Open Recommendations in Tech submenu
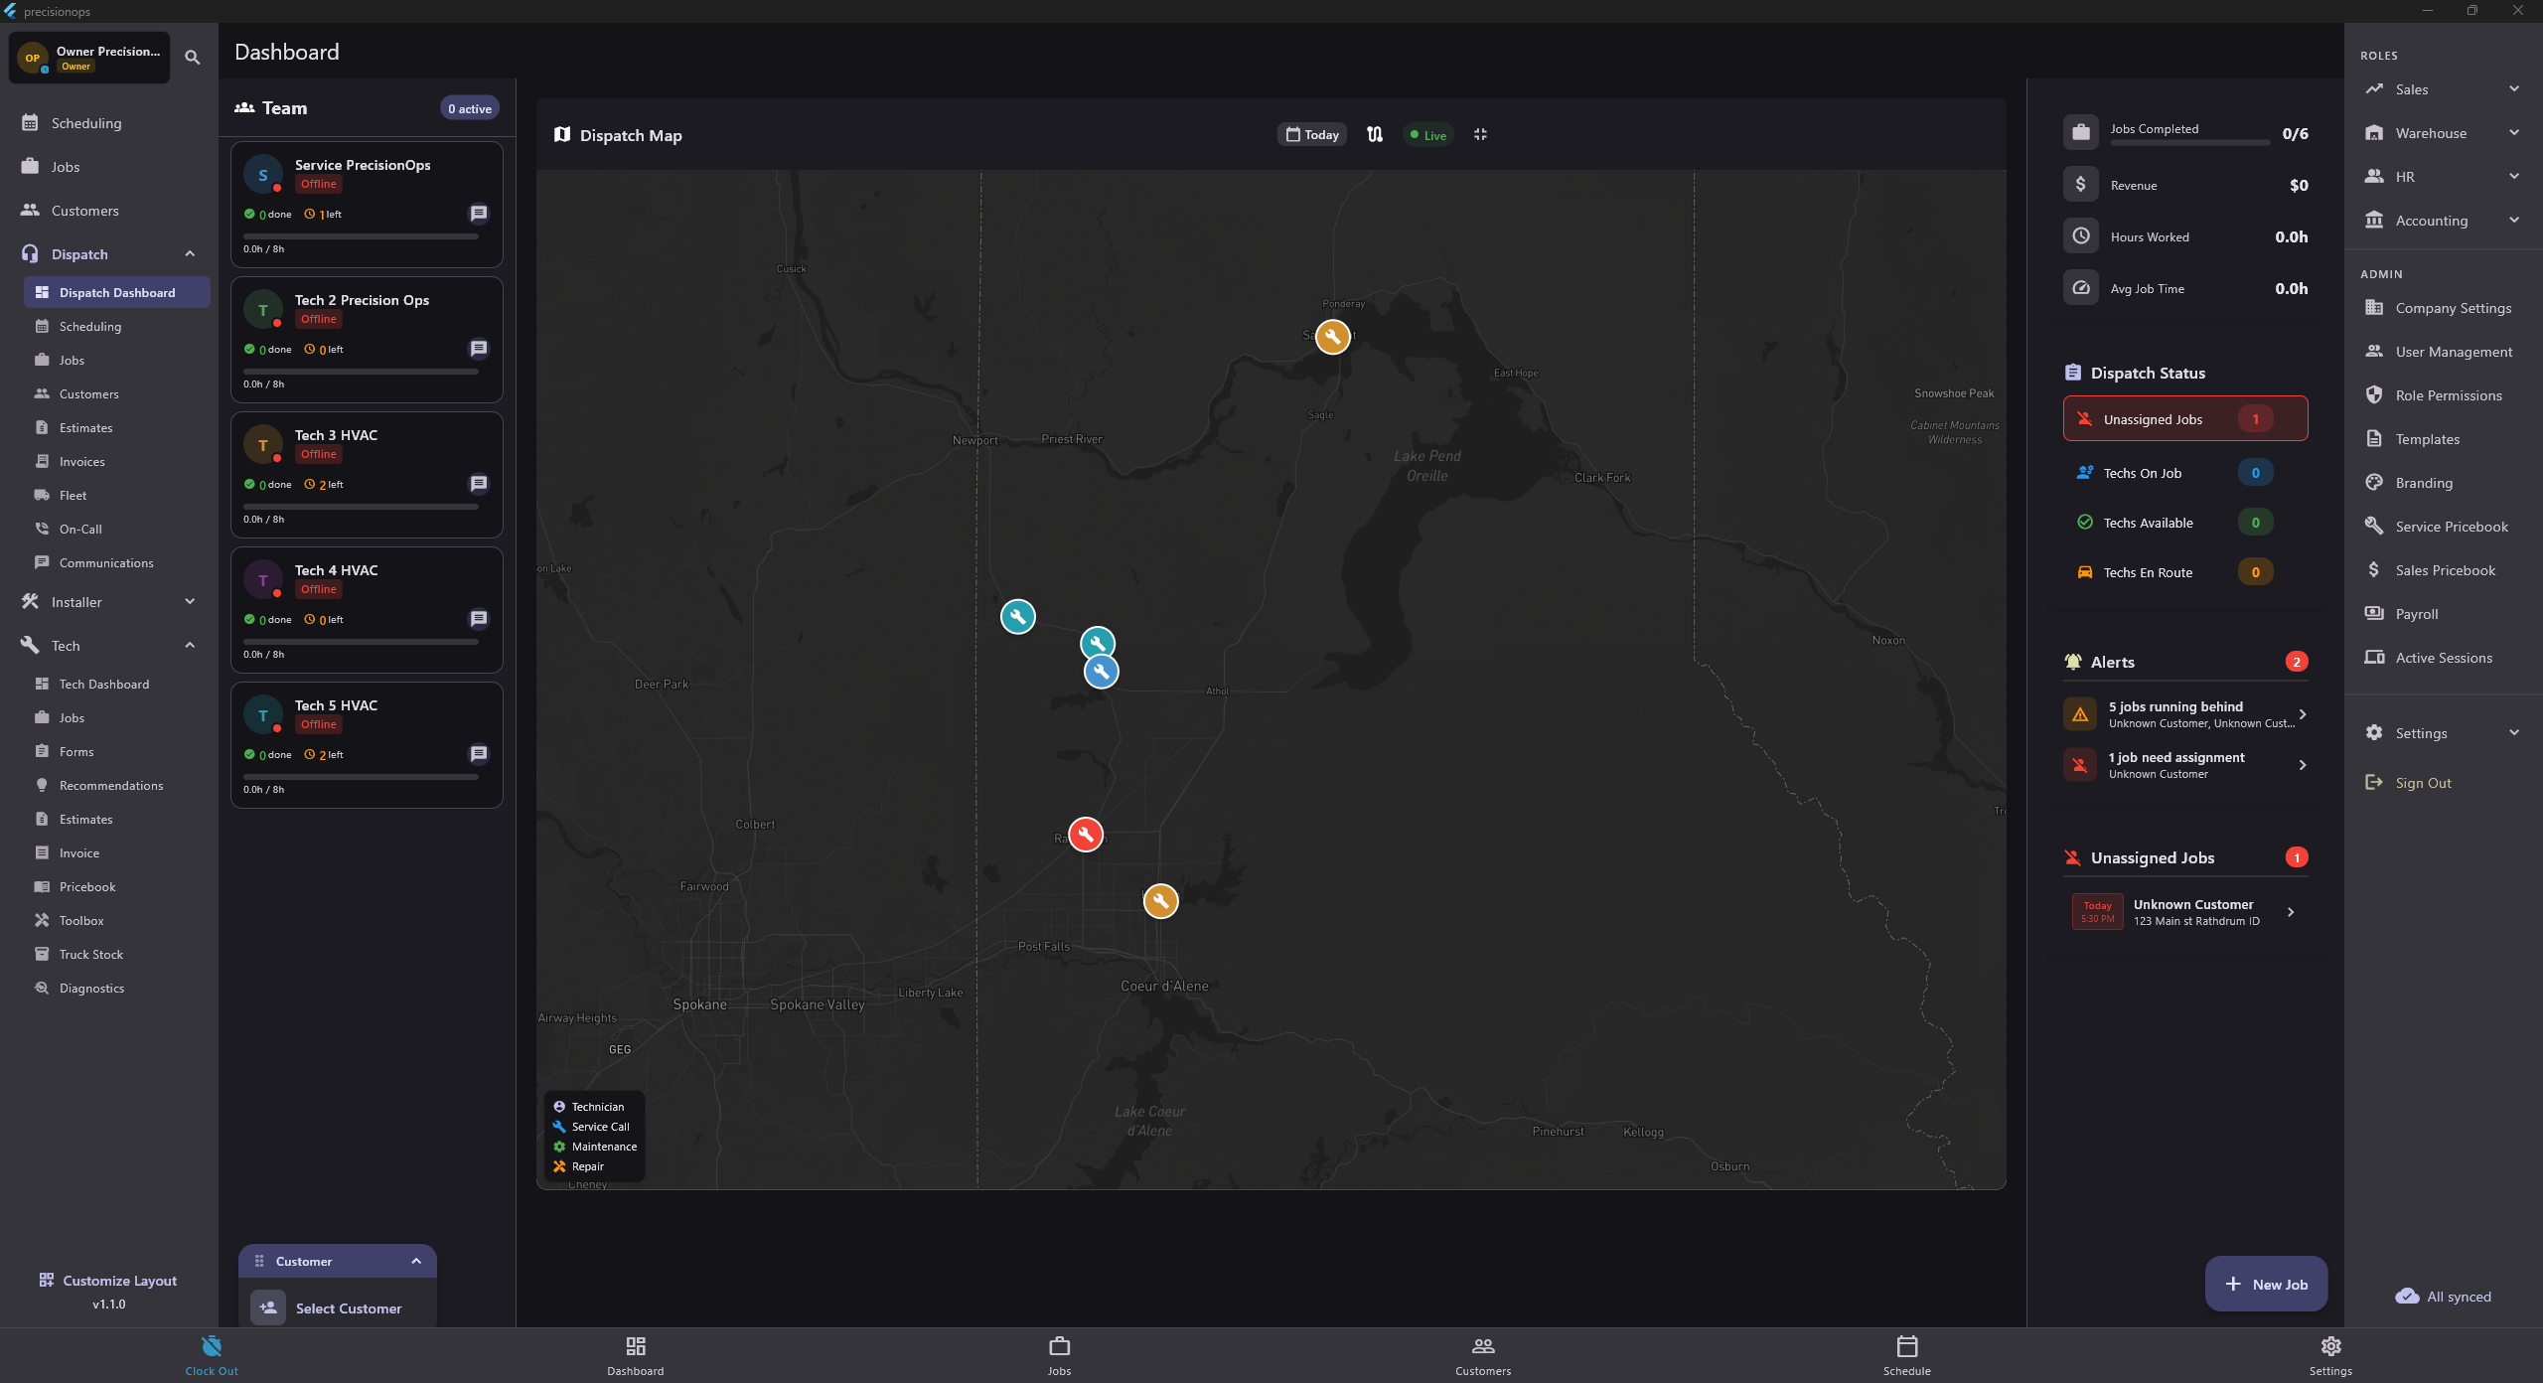 pos(117,785)
